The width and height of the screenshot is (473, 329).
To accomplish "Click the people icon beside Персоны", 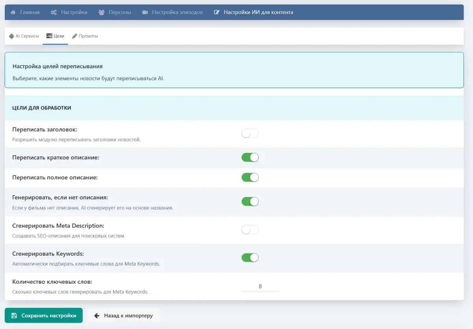I will point(102,12).
